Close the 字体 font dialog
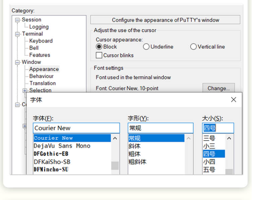The height and width of the screenshot is (200, 254). (233, 100)
